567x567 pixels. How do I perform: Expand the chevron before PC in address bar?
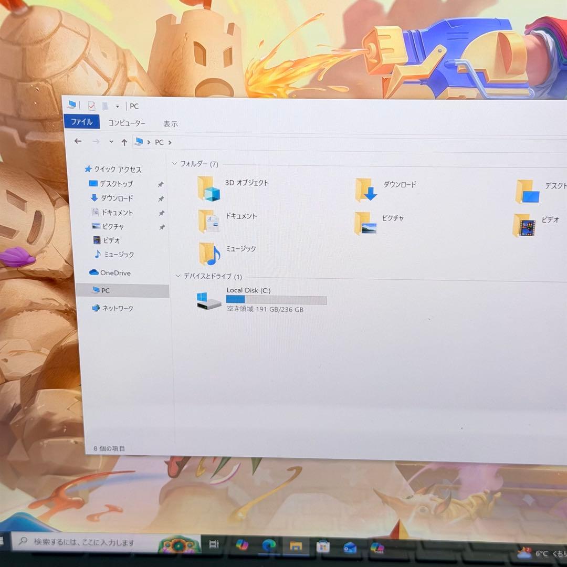(149, 142)
